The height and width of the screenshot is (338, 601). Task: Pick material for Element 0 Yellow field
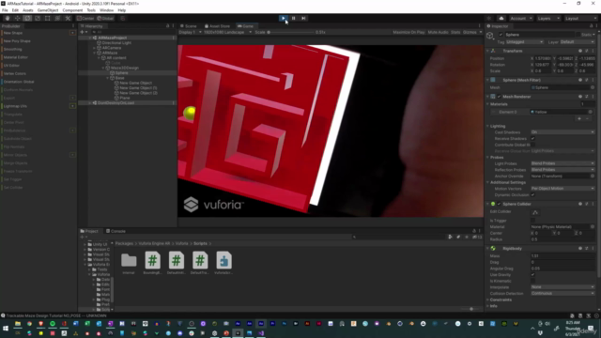coord(591,112)
